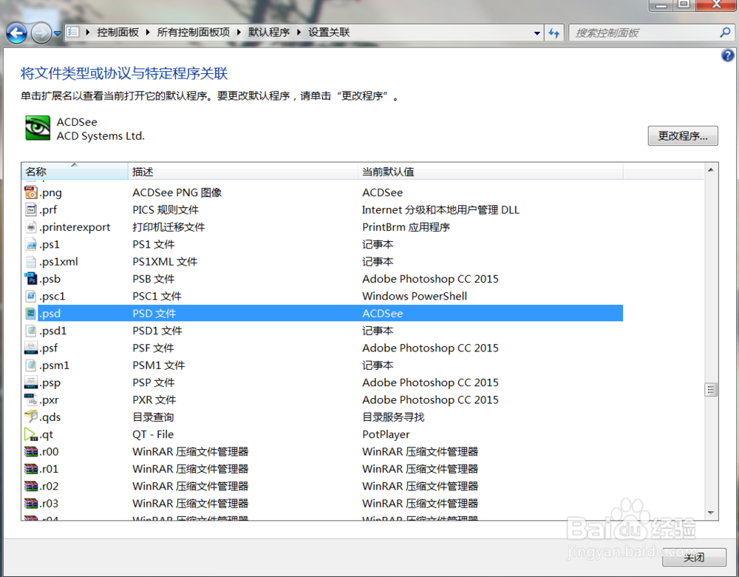Viewport: 739px width, 577px height.
Task: Go back with the Back arrow
Action: (17, 33)
